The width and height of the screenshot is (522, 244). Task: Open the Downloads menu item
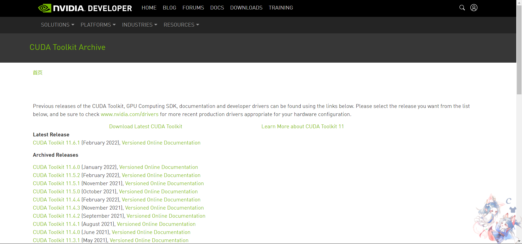246,8
